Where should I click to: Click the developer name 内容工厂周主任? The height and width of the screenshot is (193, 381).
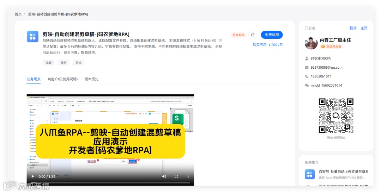pos(335,40)
